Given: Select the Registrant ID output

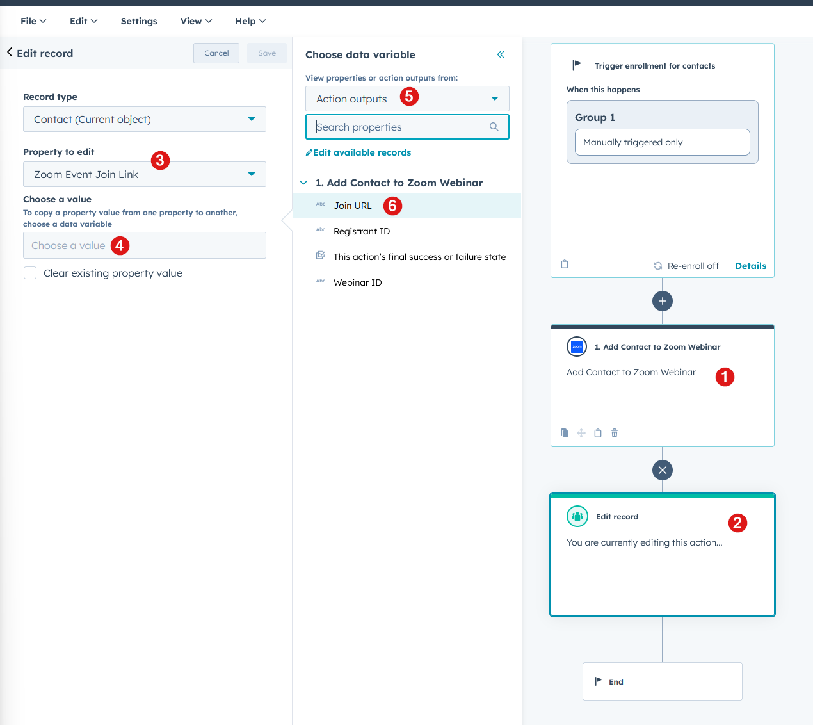Looking at the screenshot, I should tap(406, 231).
